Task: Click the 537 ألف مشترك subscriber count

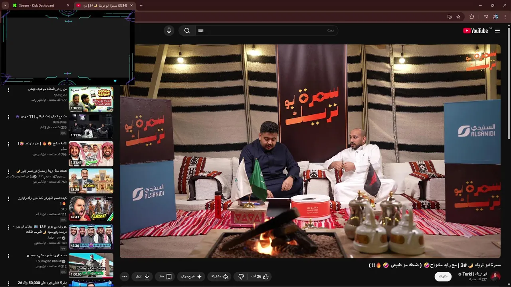Action: pyautogui.click(x=478, y=279)
